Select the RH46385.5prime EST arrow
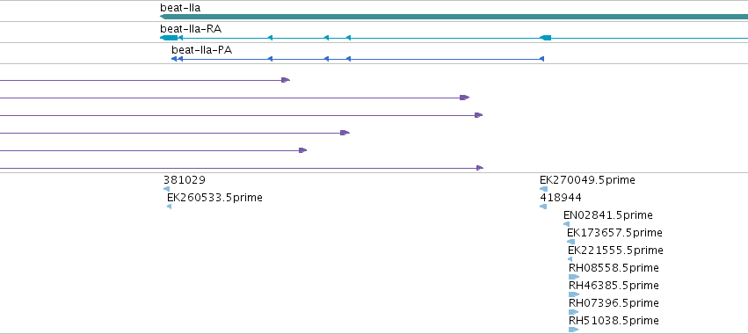 pyautogui.click(x=574, y=294)
